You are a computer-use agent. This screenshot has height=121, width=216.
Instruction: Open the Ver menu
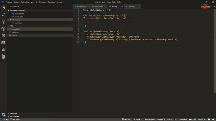click(x=32, y=2)
